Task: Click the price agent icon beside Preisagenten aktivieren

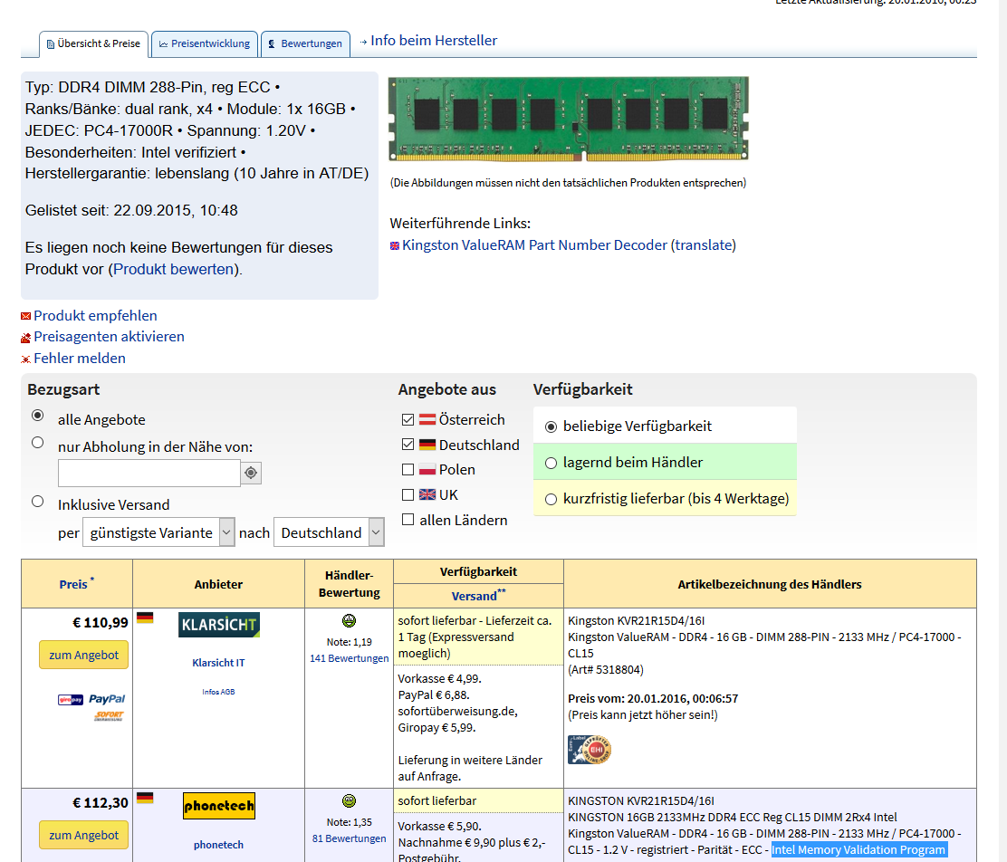Action: [x=25, y=337]
